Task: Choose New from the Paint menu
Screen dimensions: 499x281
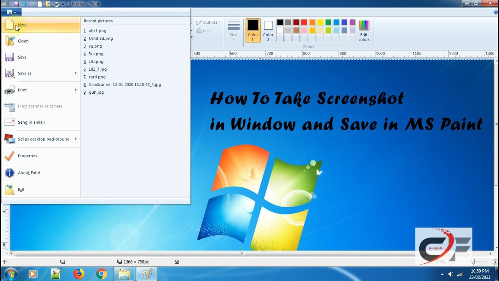Action: tap(41, 25)
